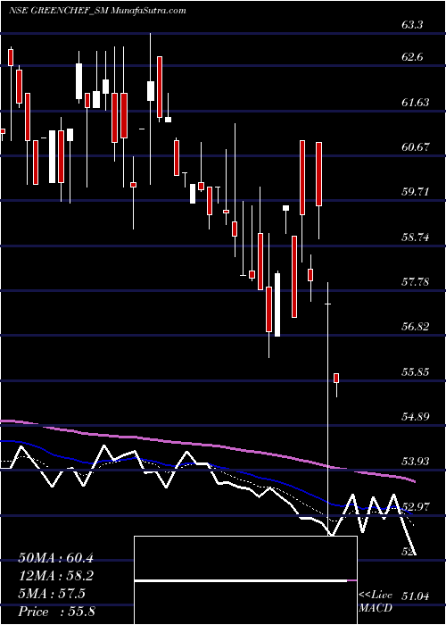This screenshot has height=625, width=446.
Task: Select the 60.67 price axis label
Action: (417, 146)
